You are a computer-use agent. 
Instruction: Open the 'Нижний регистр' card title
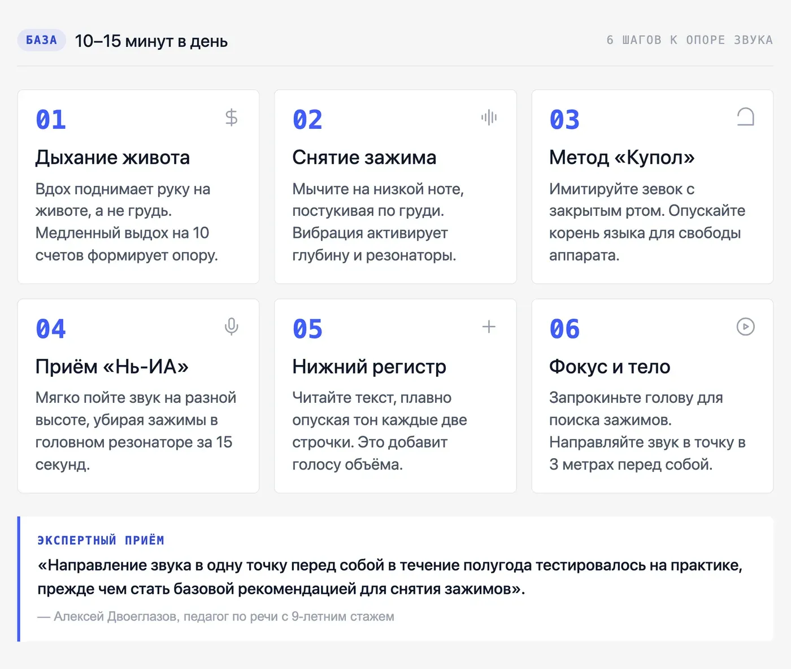(x=370, y=367)
